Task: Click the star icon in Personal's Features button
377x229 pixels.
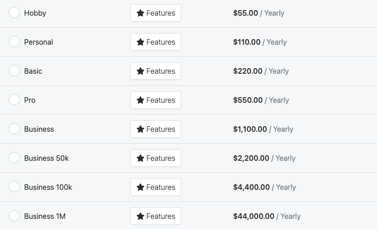Action: coord(141,42)
